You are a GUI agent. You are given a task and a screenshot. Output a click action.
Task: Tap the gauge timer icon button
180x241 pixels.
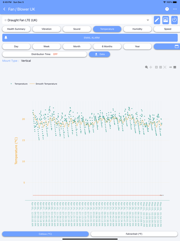[x=174, y=20]
